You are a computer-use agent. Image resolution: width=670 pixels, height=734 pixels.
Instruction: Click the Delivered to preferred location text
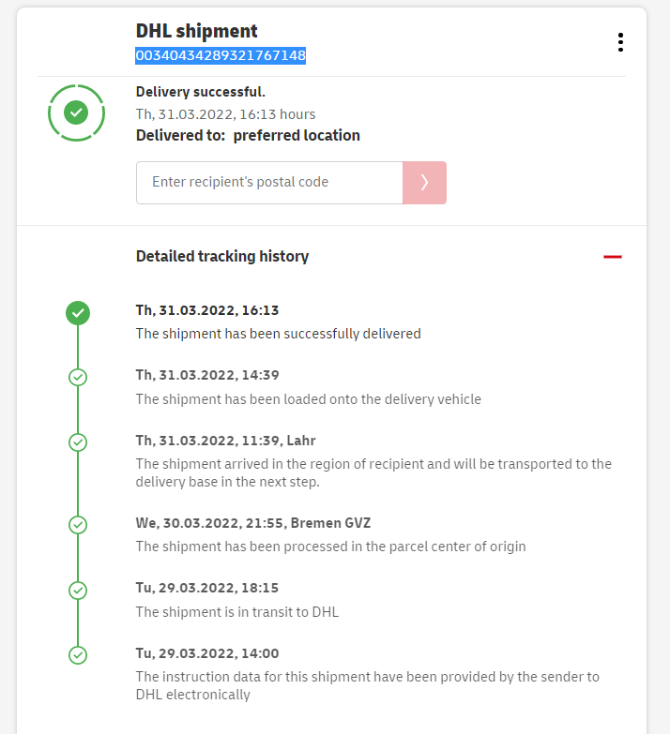coord(248,135)
